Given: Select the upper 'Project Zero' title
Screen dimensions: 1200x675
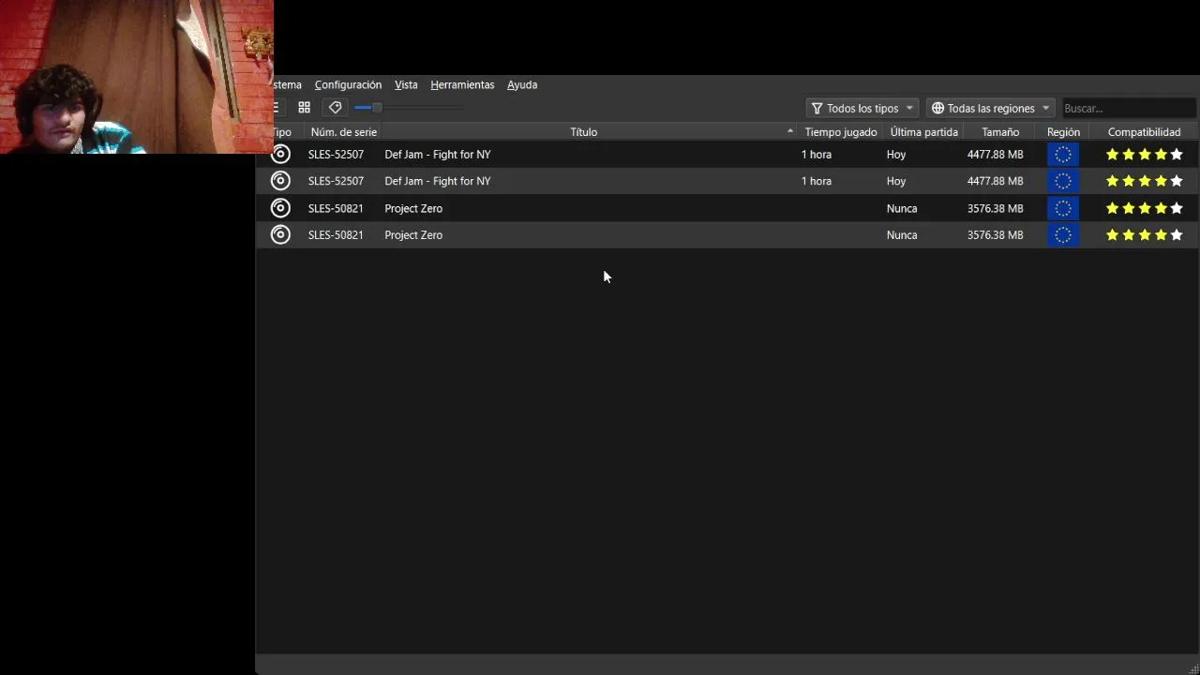Looking at the screenshot, I should 413,208.
